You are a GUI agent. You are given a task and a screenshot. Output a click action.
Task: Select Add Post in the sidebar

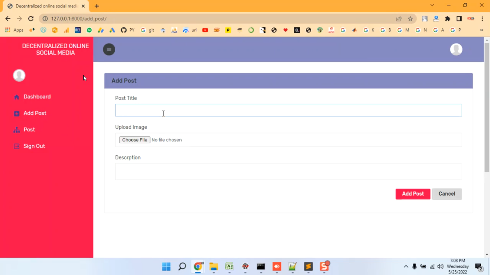[x=35, y=113]
